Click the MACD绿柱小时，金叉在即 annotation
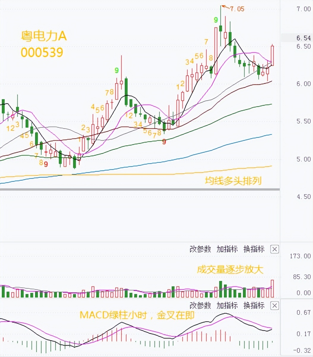This screenshot has width=313, height=357. [x=137, y=315]
